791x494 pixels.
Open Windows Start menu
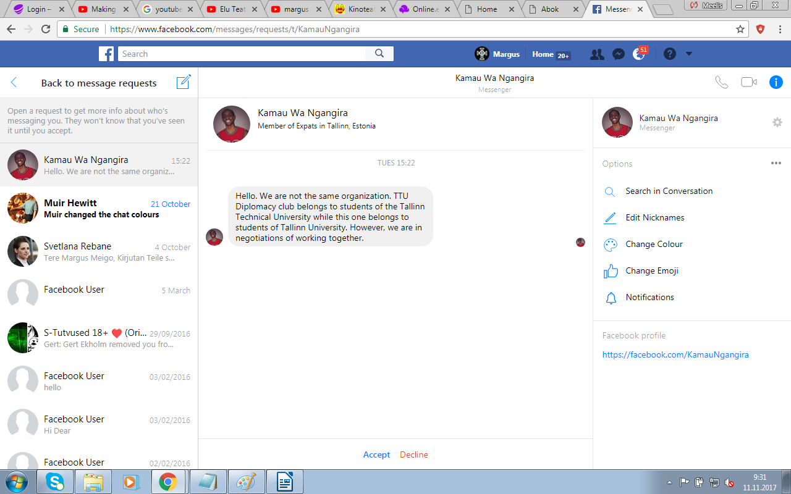pos(16,482)
